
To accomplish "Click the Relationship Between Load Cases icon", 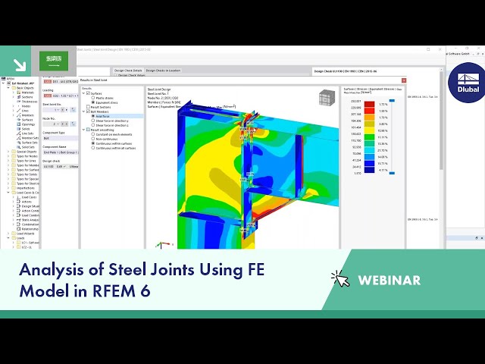I will 18,229.
